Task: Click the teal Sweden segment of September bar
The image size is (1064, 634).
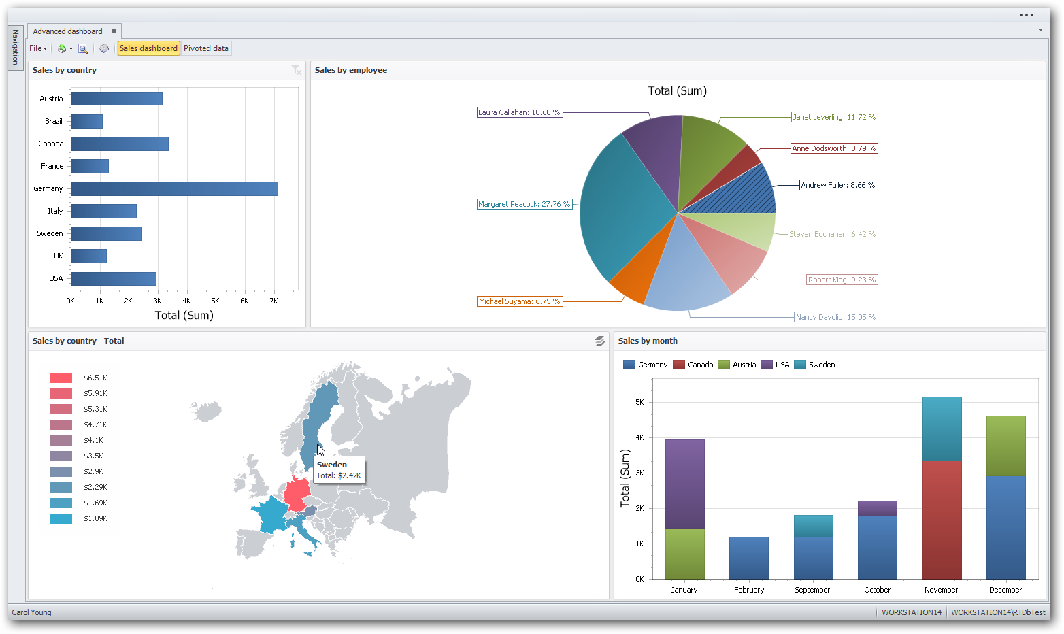Action: point(814,526)
